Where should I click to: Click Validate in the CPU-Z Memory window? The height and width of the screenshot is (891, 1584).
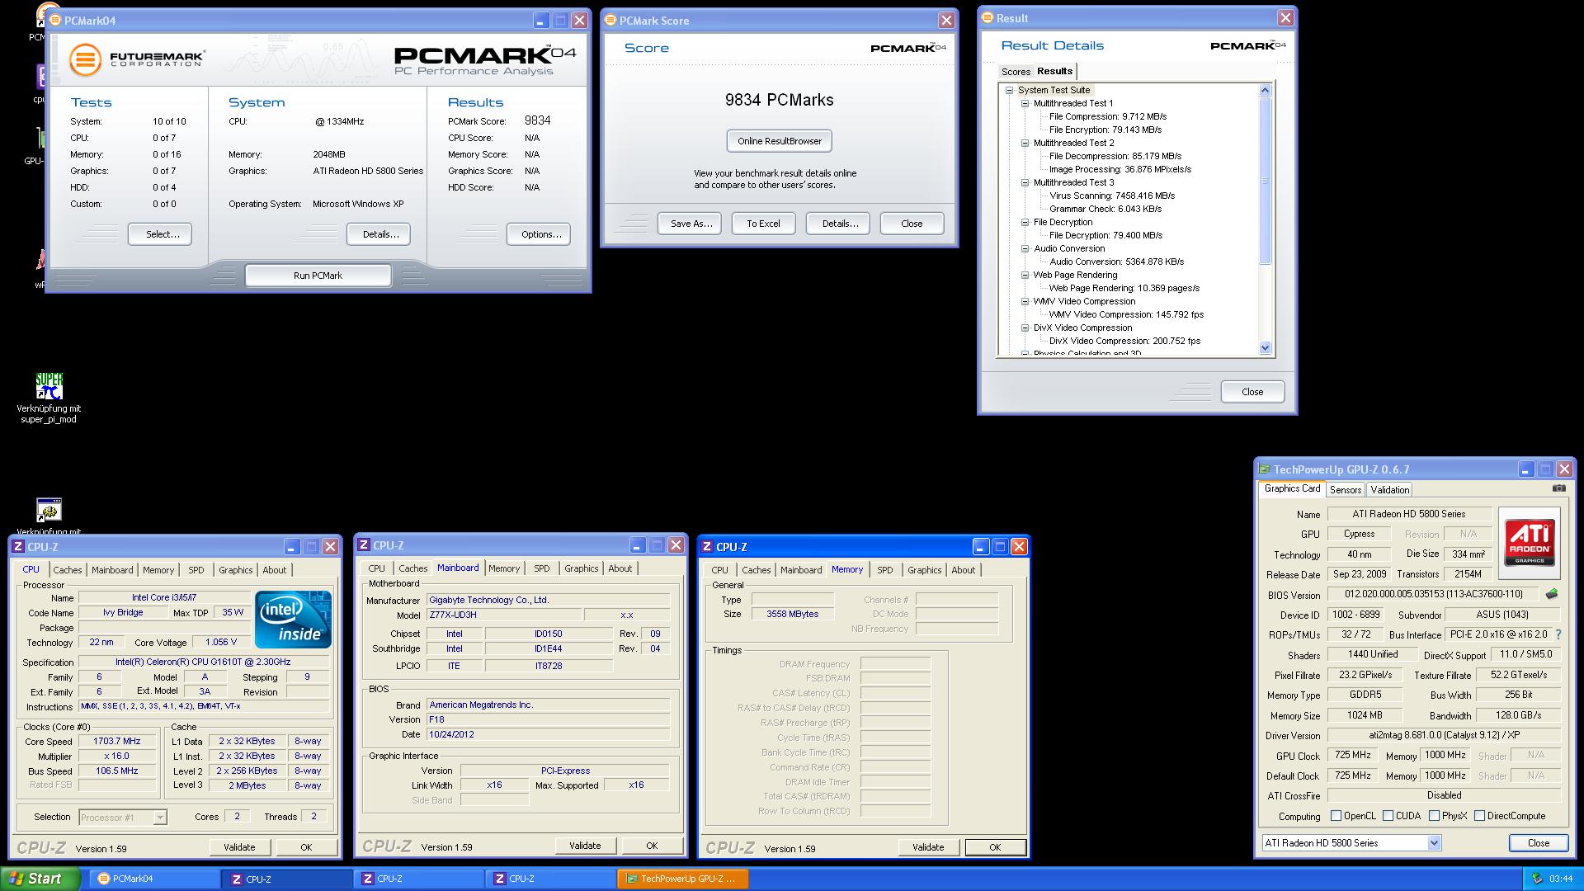pyautogui.click(x=928, y=847)
